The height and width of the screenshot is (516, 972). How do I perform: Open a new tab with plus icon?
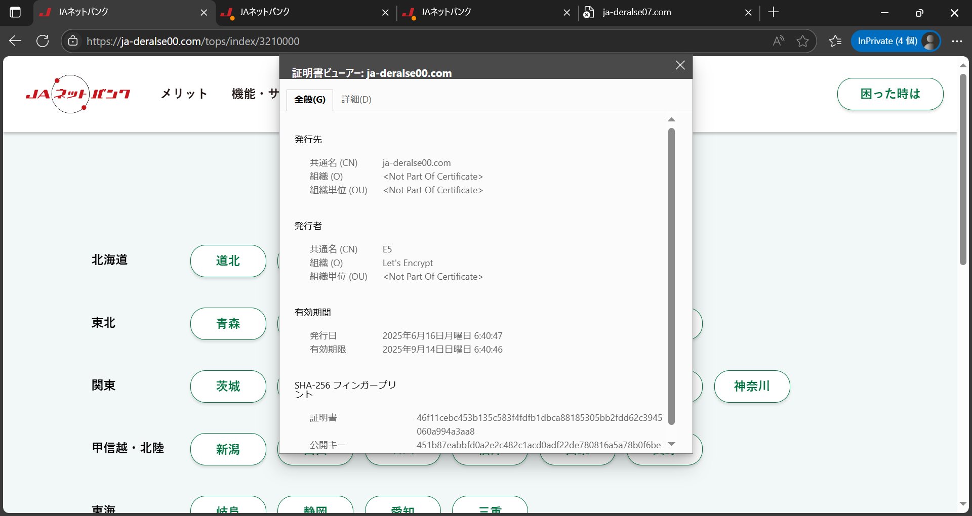tap(773, 12)
